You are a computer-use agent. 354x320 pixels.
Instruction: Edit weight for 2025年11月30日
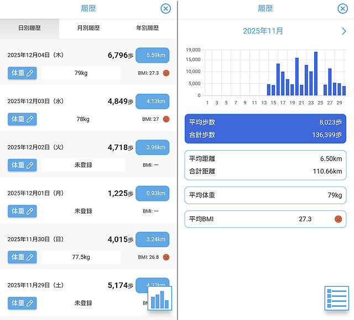tap(22, 257)
